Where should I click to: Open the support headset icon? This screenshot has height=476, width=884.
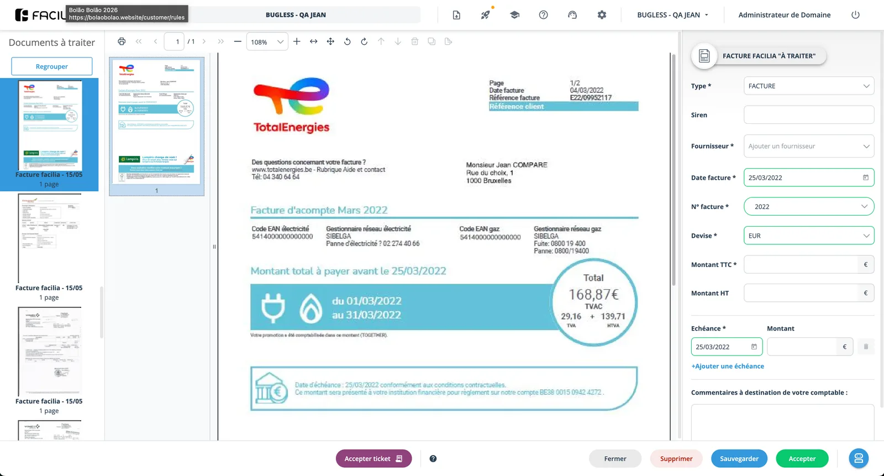(572, 15)
